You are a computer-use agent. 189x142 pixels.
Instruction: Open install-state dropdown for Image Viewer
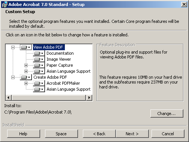[39, 59]
